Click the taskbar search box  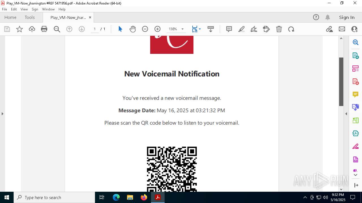coord(54,197)
